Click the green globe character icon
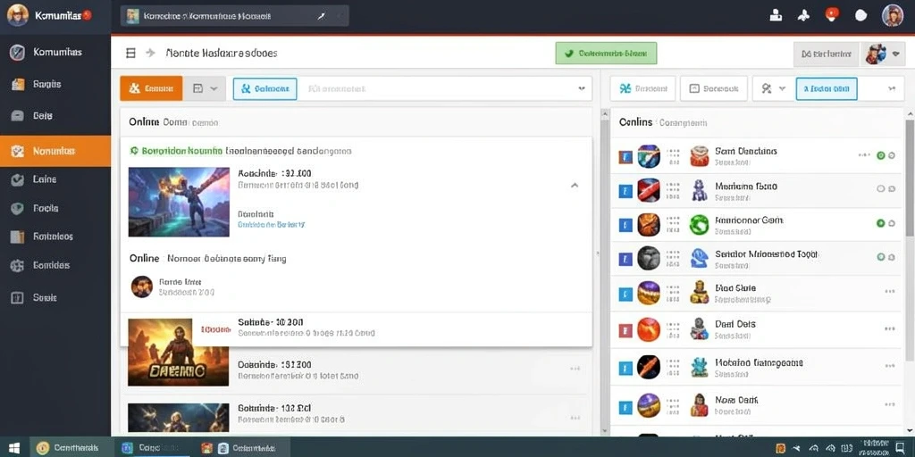 pos(699,224)
